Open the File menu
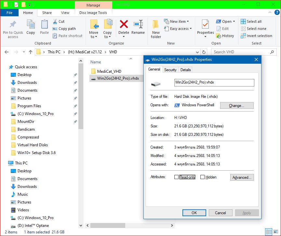This screenshot has height=236, width=281. point(9,13)
